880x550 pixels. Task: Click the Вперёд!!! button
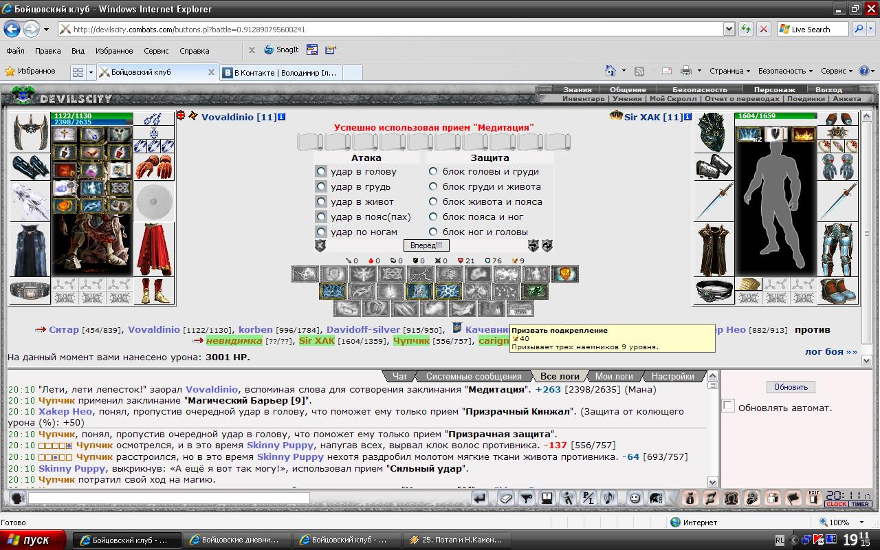pos(426,245)
